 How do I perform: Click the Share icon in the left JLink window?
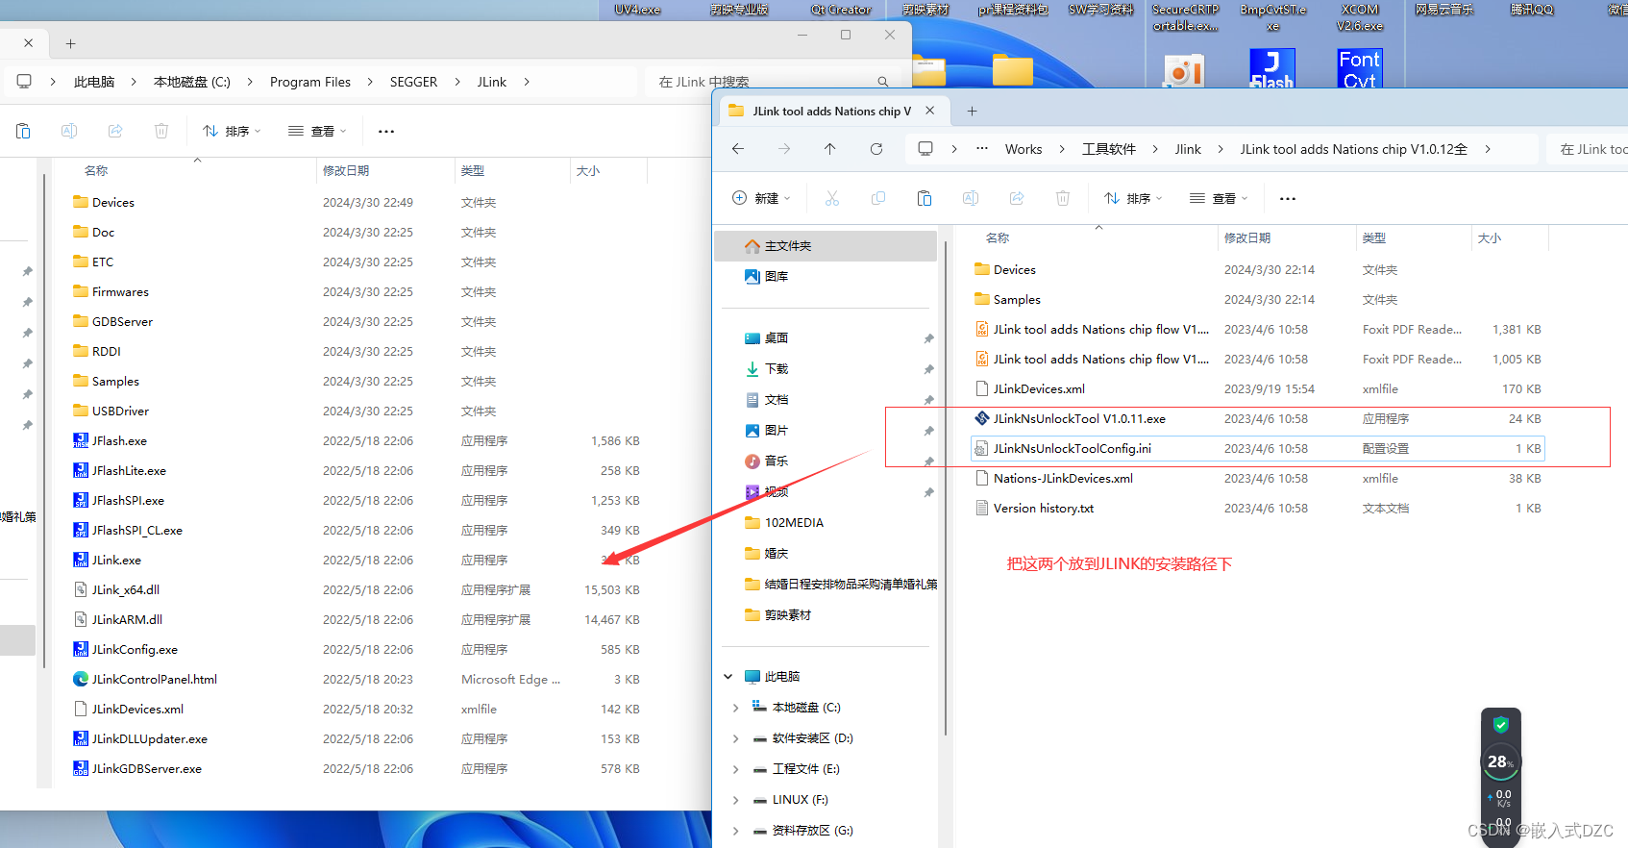[115, 131]
